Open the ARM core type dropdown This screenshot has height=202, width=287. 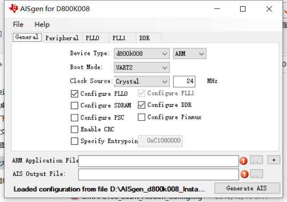[x=190, y=54]
